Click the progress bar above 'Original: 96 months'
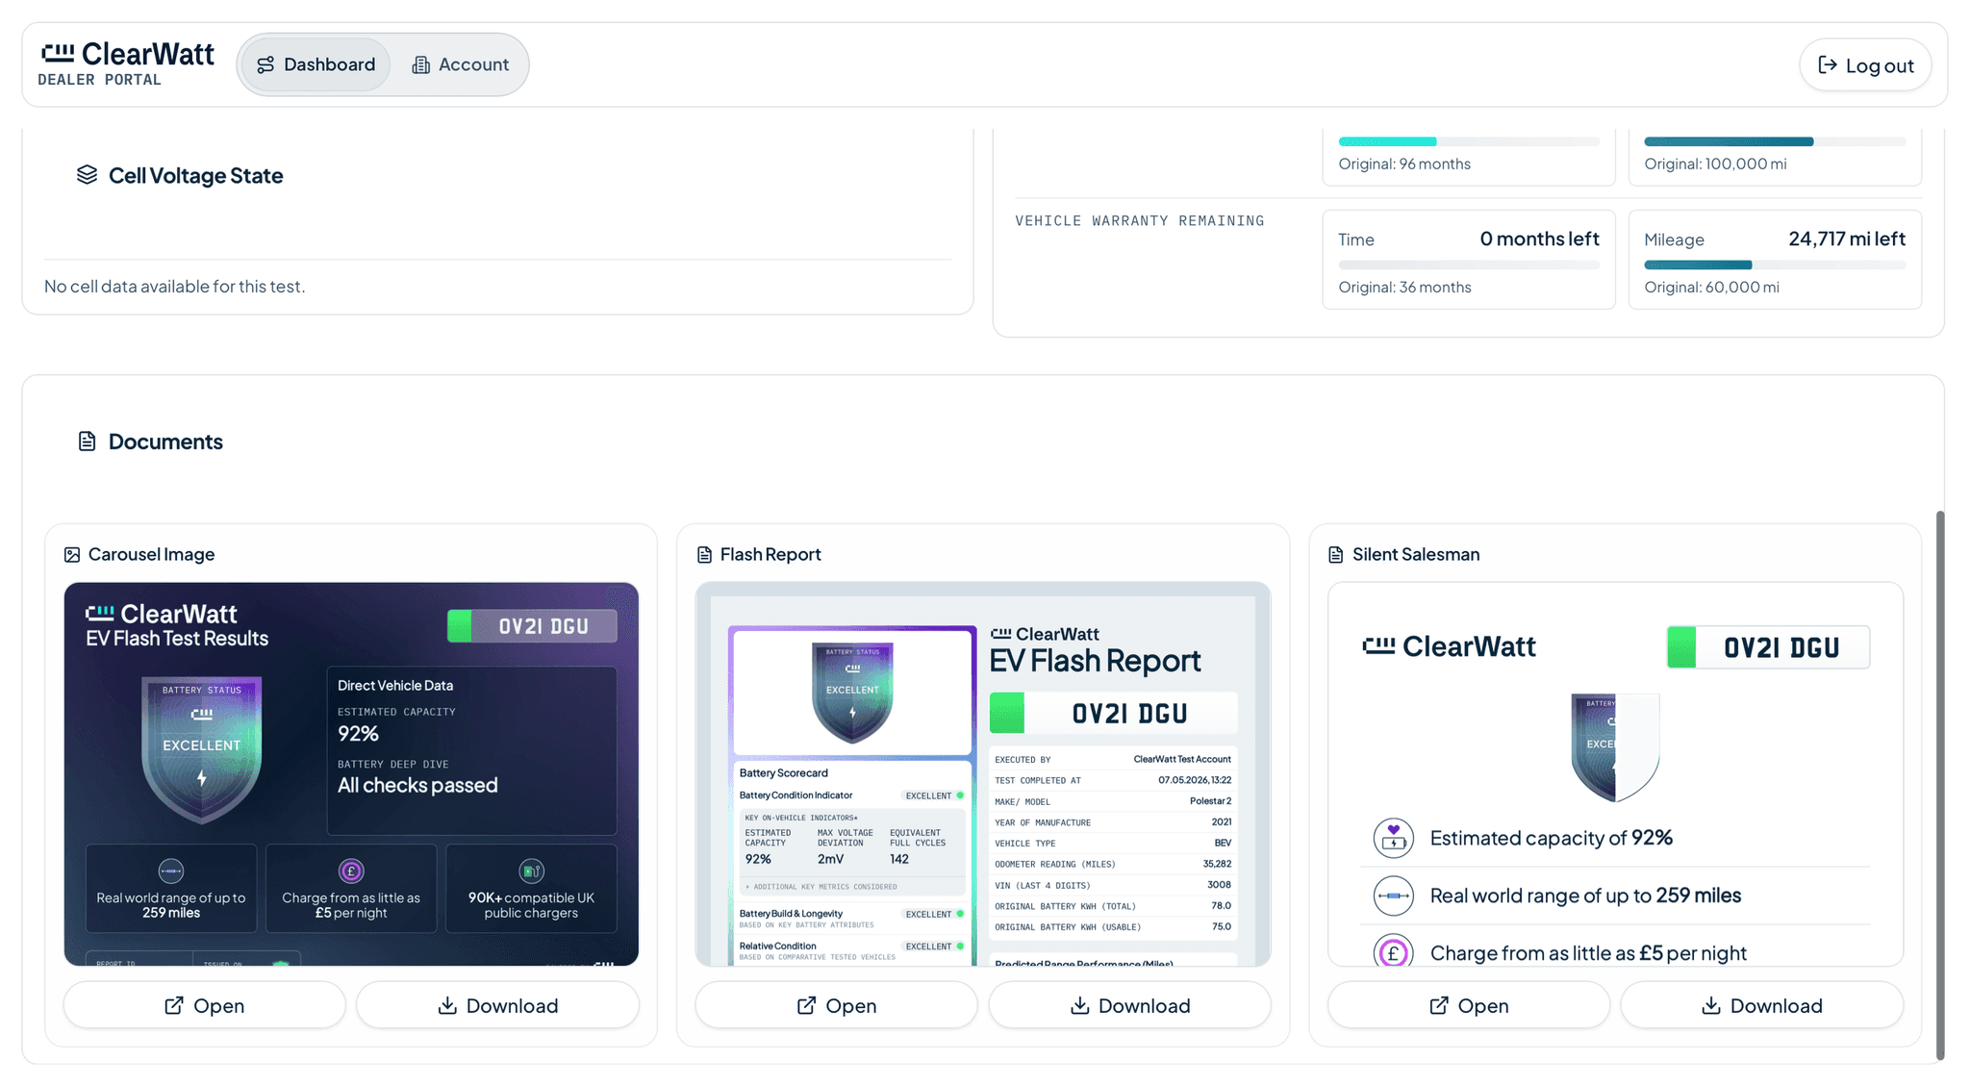Screen dimensions: 1970x1086 [1469, 141]
